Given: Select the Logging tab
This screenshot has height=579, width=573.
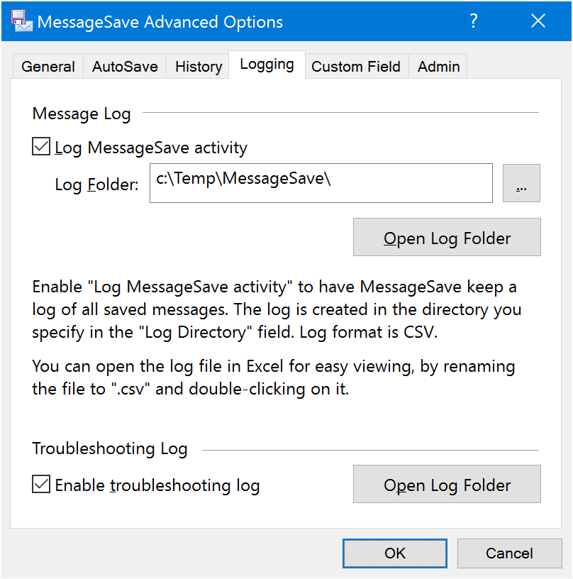Looking at the screenshot, I should [x=267, y=65].
